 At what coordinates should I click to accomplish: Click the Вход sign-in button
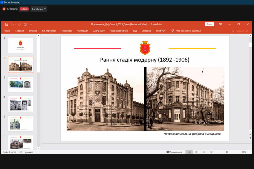pos(209,24)
